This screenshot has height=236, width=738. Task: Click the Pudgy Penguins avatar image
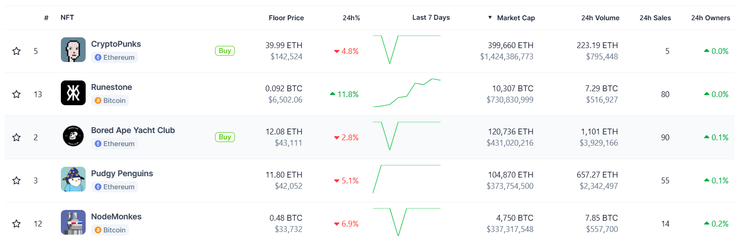(73, 179)
